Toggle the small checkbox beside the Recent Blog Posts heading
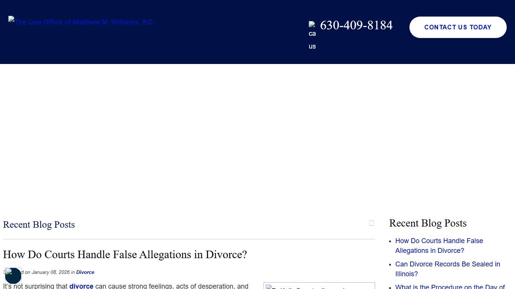 [x=372, y=223]
